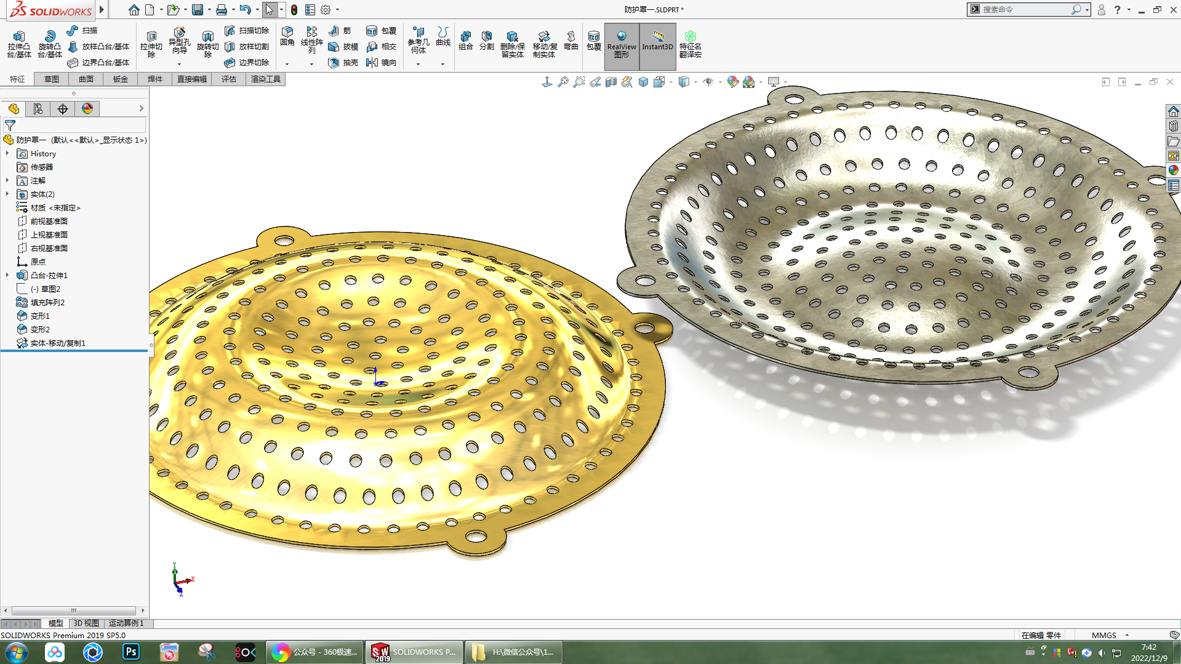Select the Linear Pattern (线性阵列) tool
Image resolution: width=1181 pixels, height=664 pixels.
(x=311, y=41)
